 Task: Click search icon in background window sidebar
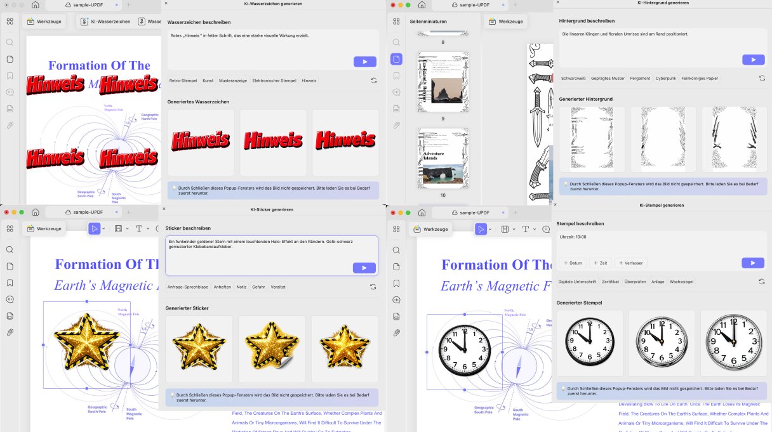tap(396, 43)
